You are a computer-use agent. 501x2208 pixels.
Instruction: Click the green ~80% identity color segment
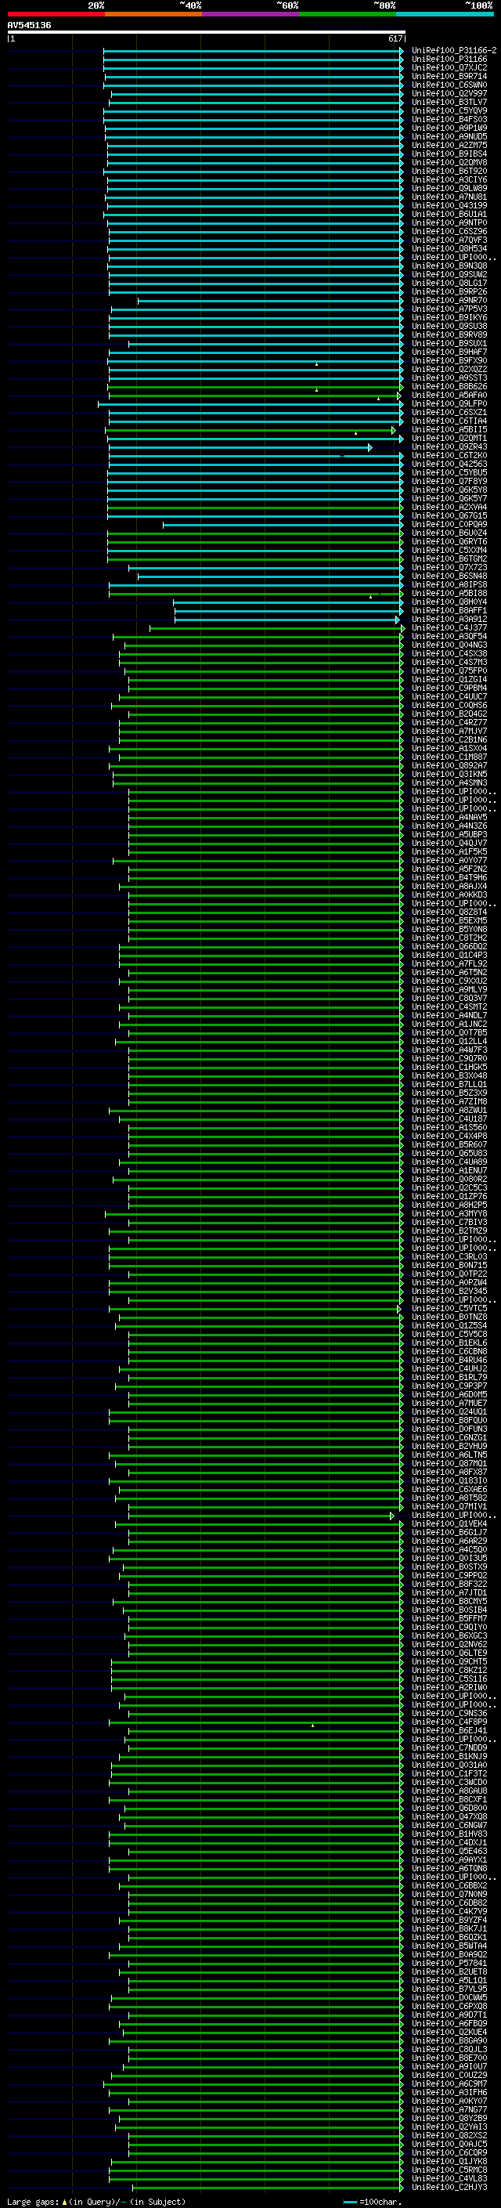(348, 14)
